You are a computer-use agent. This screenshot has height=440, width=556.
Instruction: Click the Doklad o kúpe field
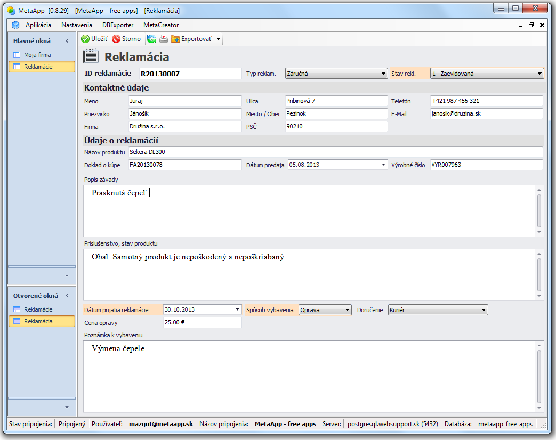click(185, 165)
